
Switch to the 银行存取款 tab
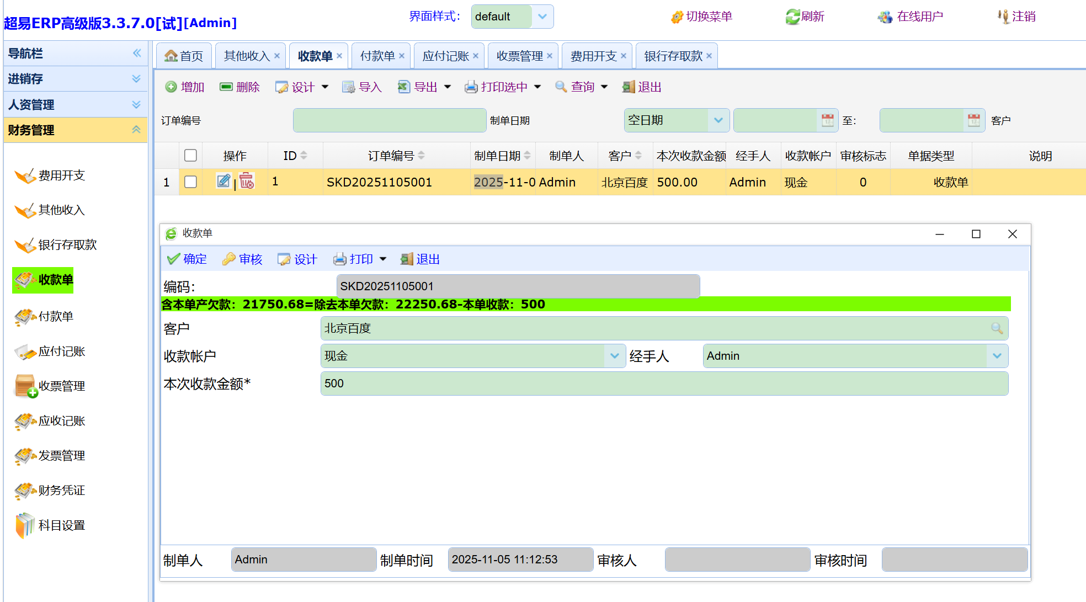(673, 56)
